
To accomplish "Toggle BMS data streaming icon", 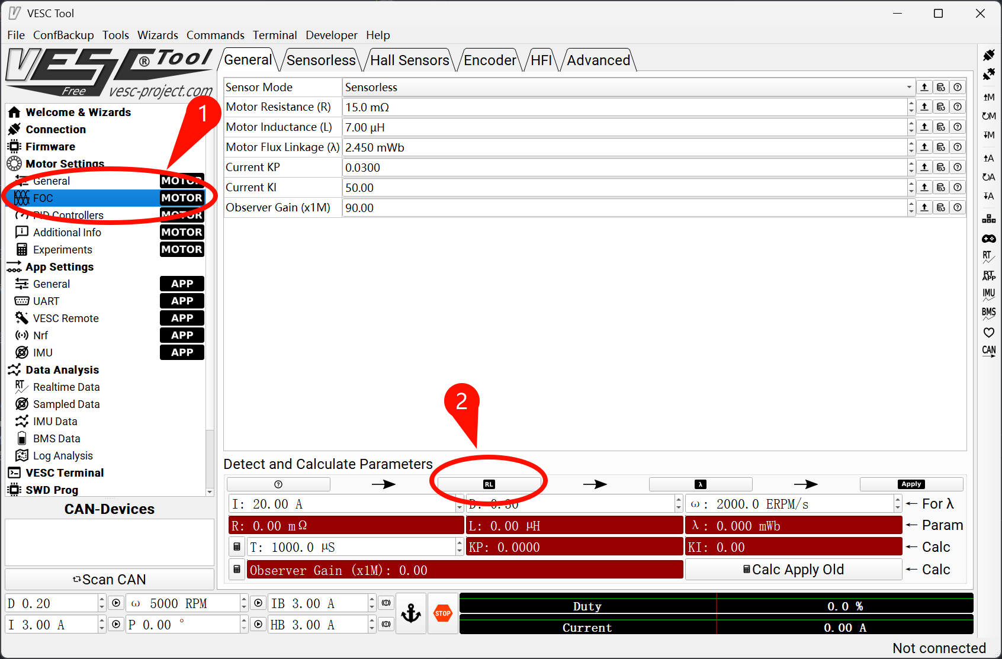I will coord(988,313).
